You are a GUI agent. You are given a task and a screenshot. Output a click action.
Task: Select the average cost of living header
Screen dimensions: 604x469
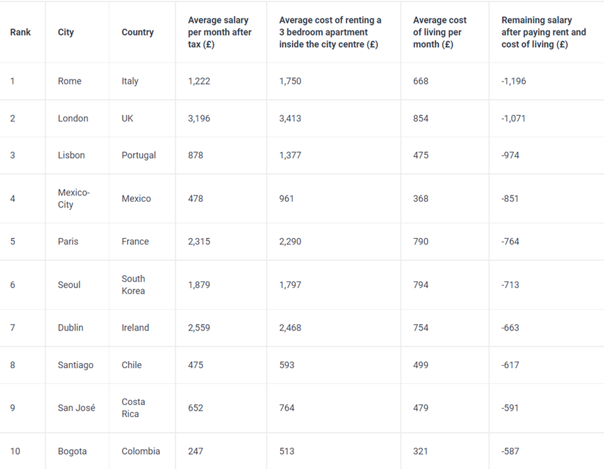439,33
